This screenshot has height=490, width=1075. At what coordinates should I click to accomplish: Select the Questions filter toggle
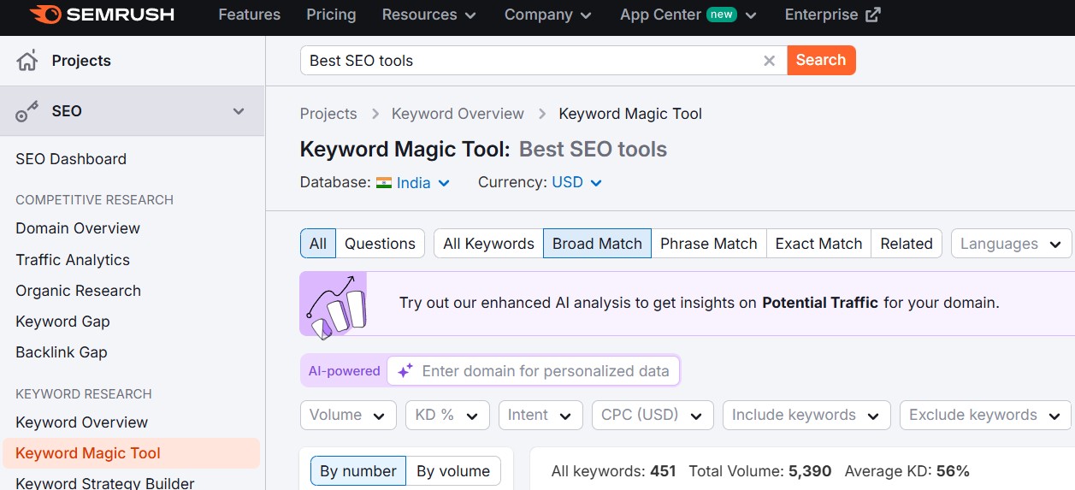coord(380,244)
